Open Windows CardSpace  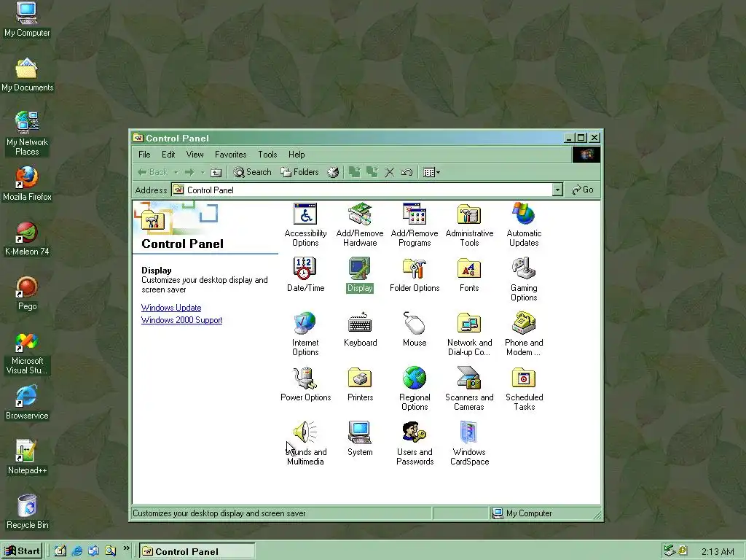click(x=469, y=443)
